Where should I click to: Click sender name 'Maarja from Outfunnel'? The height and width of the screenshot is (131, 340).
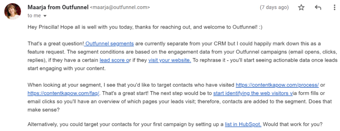point(58,7)
